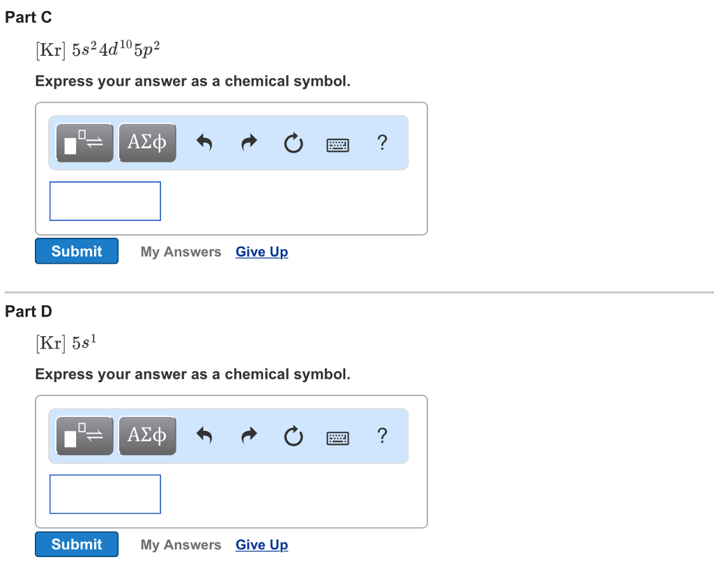Submit the Part C answer
This screenshot has height=571, width=714.
point(77,251)
